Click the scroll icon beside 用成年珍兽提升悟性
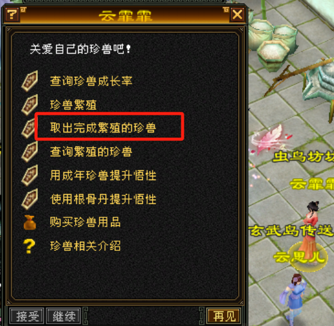This screenshot has width=334, height=326. click(30, 175)
